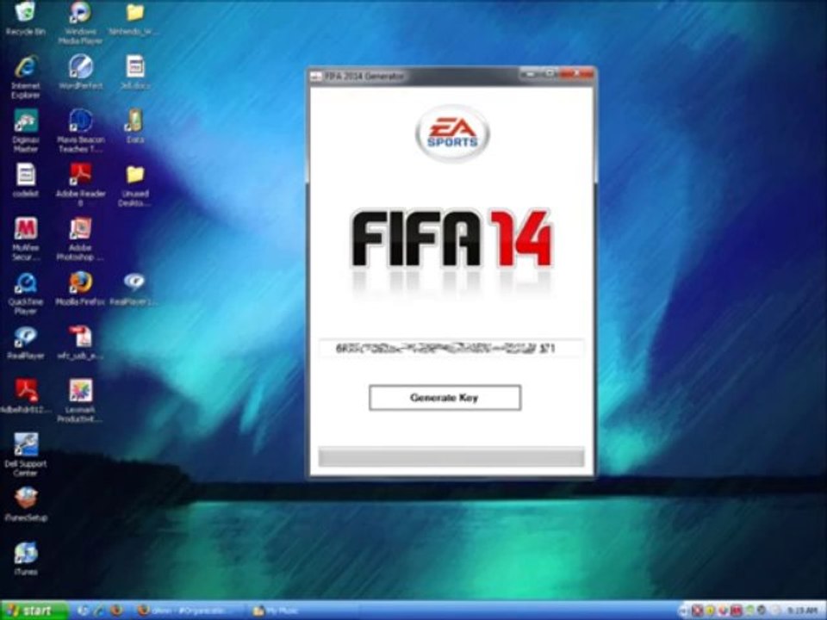Select the Mavis Beacon Teaches Typing icon
This screenshot has width=827, height=620.
[x=80, y=131]
